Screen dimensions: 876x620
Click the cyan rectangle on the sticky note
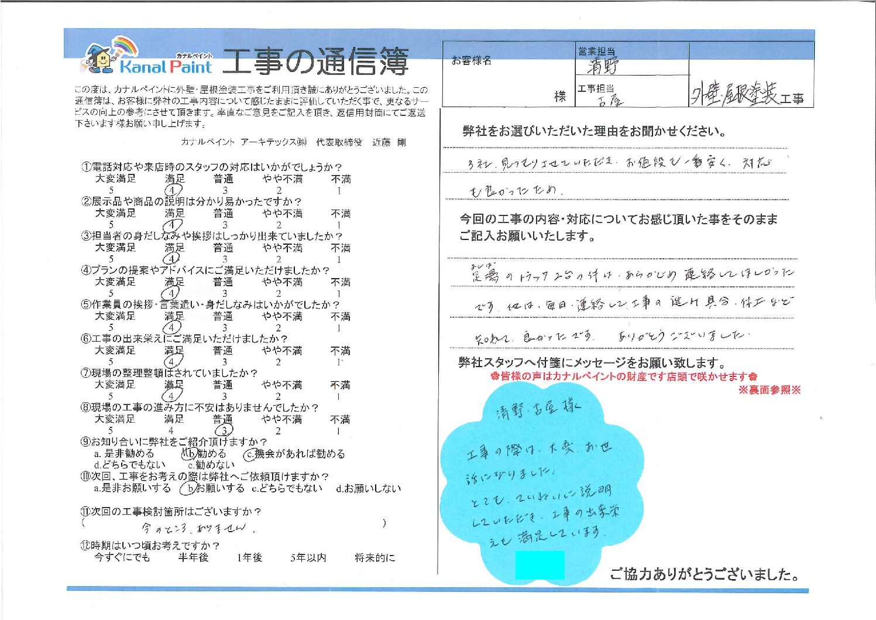(x=540, y=565)
